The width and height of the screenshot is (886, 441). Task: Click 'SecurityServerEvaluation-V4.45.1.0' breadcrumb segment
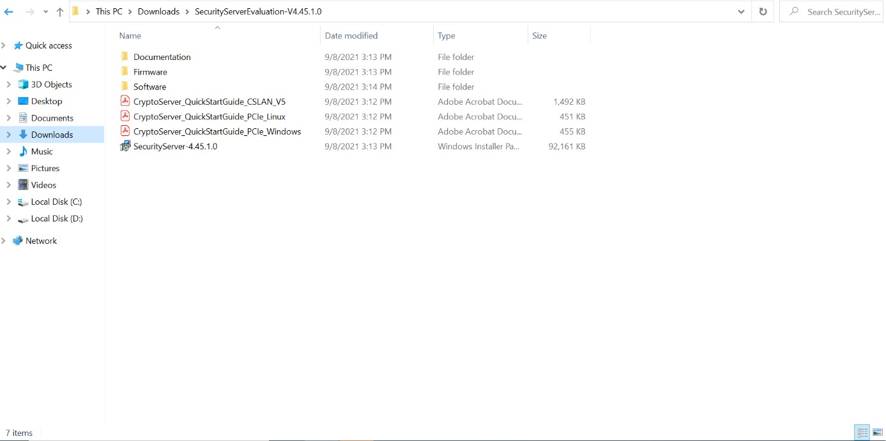coord(258,11)
